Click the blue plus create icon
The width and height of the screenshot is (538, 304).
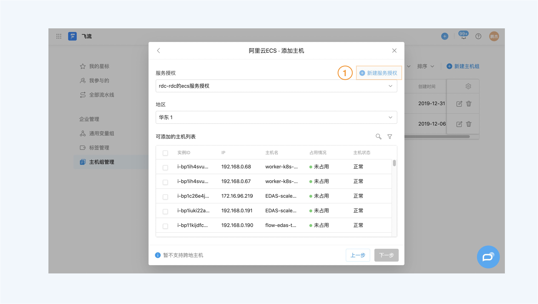click(x=445, y=36)
